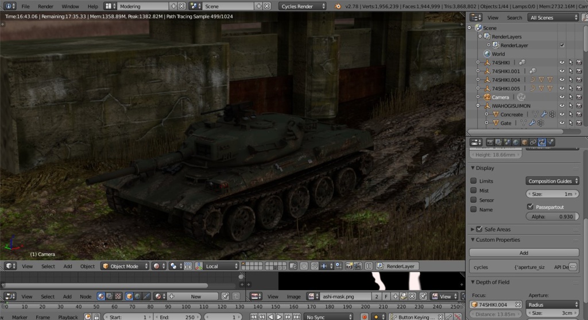Open the Render menu
This screenshot has width=588, height=320.
45,6
